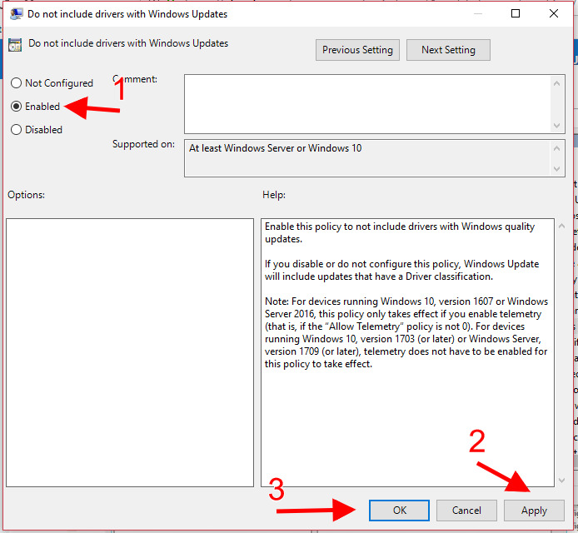Image resolution: width=578 pixels, height=533 pixels.
Task: Maximize the policy dialog window
Action: click(516, 13)
